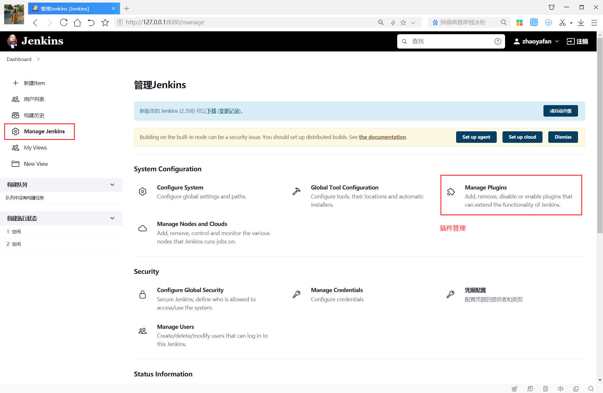The height and width of the screenshot is (393, 603).
Task: Click the New View folder icon
Action: [15, 164]
